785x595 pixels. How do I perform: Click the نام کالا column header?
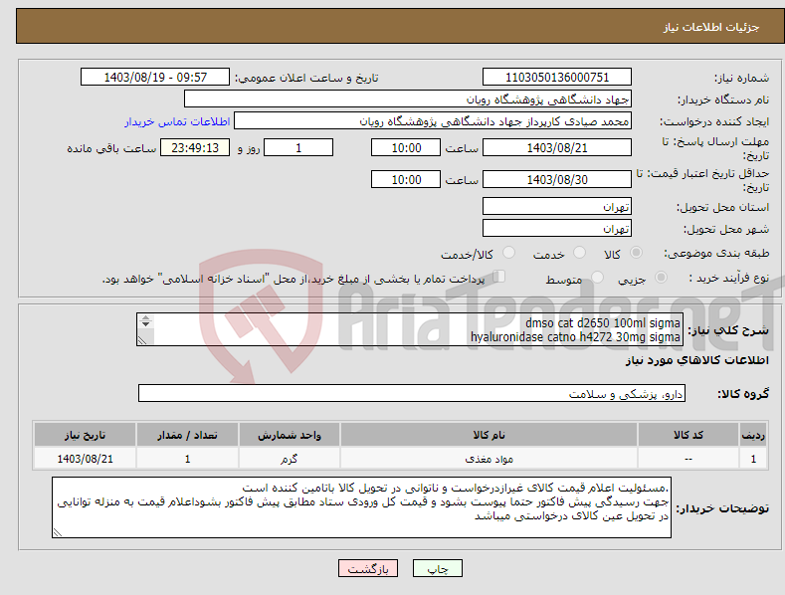[x=489, y=435]
